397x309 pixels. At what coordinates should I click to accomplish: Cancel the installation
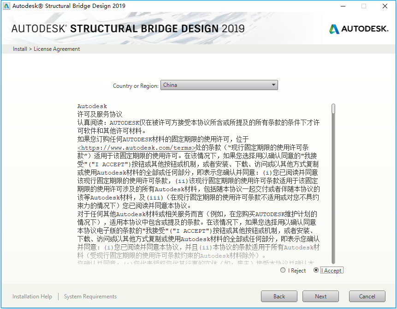pos(367,297)
